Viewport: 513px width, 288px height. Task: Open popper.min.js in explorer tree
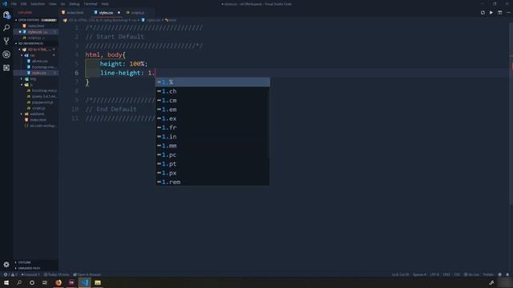tap(42, 102)
